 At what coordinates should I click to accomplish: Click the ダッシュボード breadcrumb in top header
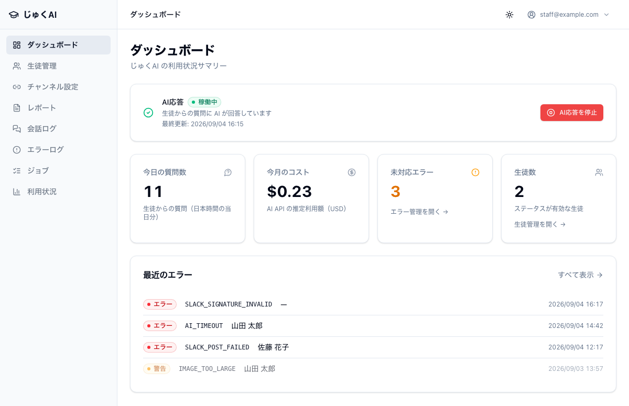coord(155,15)
